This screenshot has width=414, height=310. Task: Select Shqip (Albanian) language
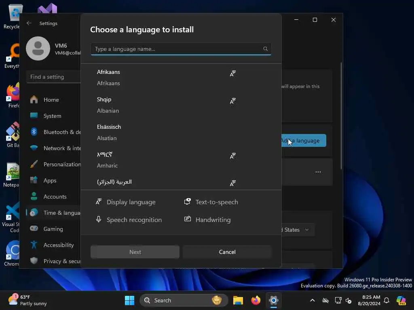(181, 105)
